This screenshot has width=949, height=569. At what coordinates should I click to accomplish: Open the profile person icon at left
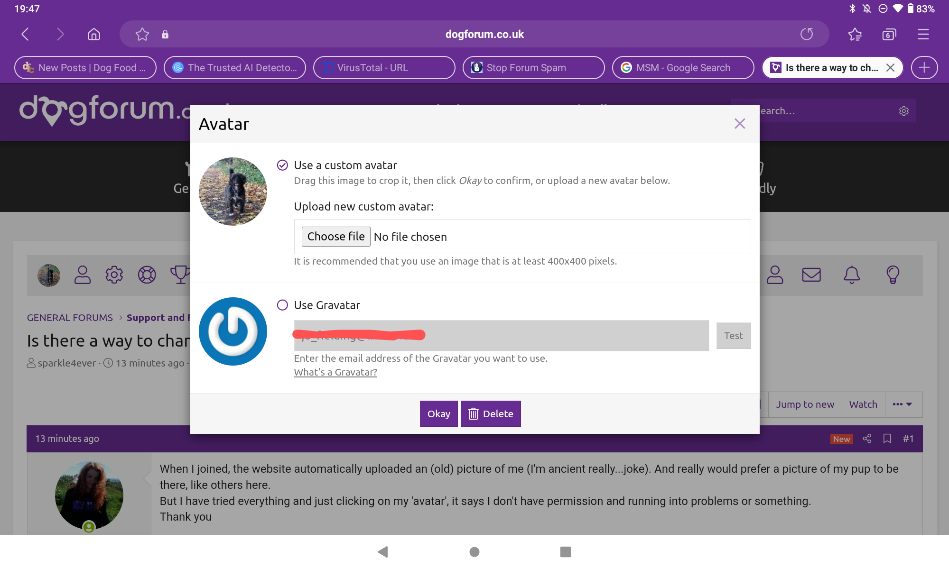coord(83,275)
